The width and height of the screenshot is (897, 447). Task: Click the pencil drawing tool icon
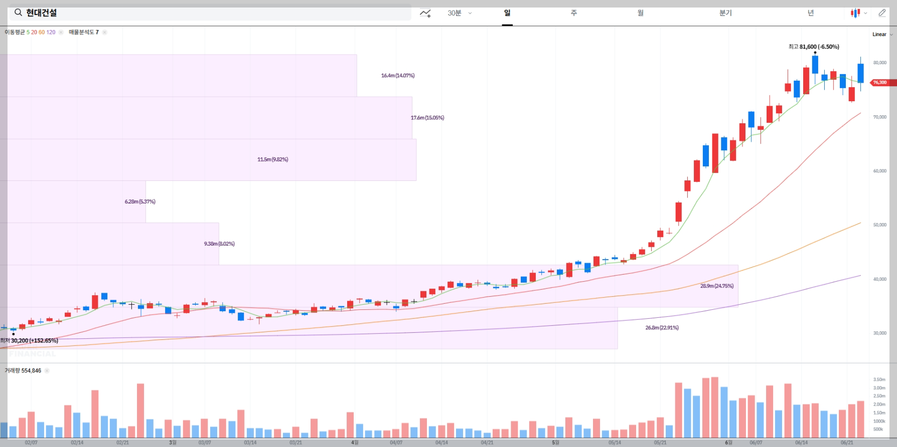(x=882, y=13)
